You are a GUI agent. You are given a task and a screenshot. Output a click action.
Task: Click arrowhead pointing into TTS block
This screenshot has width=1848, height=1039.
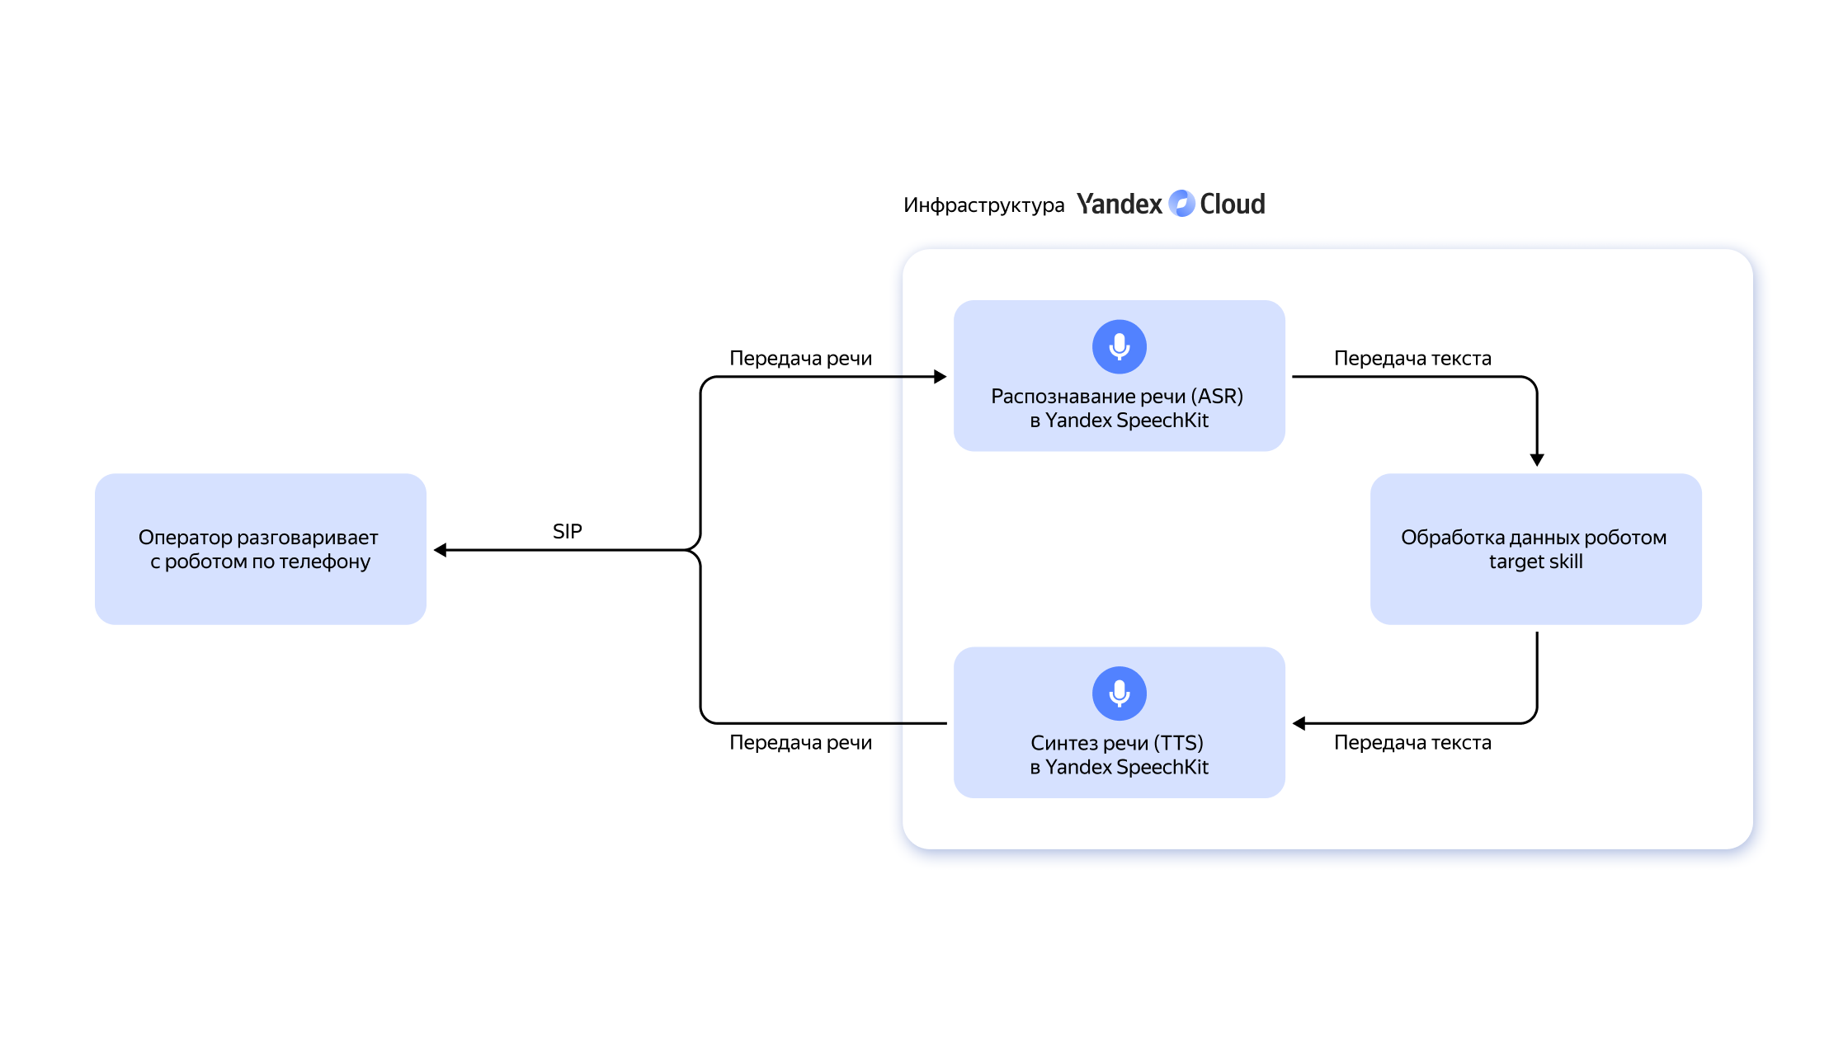pos(1299,724)
